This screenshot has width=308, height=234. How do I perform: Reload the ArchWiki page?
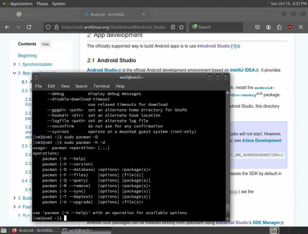point(29,27)
